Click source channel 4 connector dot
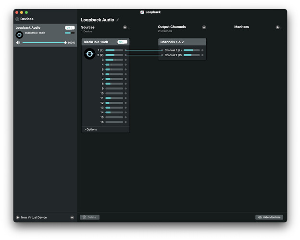The width and height of the screenshot is (300, 240). click(x=125, y=65)
